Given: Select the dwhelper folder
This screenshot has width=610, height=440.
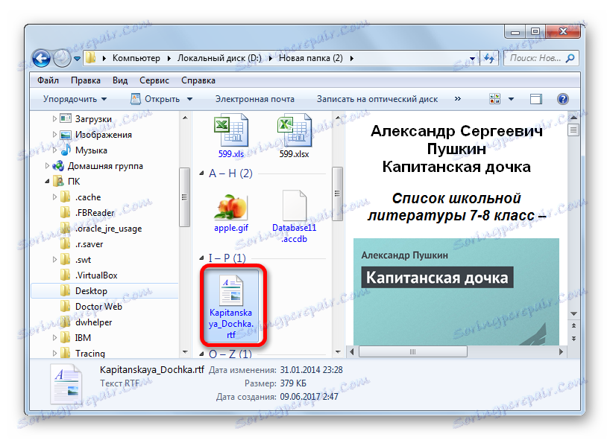Looking at the screenshot, I should (x=93, y=322).
